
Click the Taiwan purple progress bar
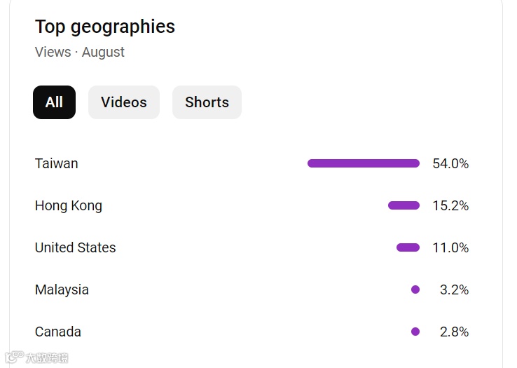[363, 163]
